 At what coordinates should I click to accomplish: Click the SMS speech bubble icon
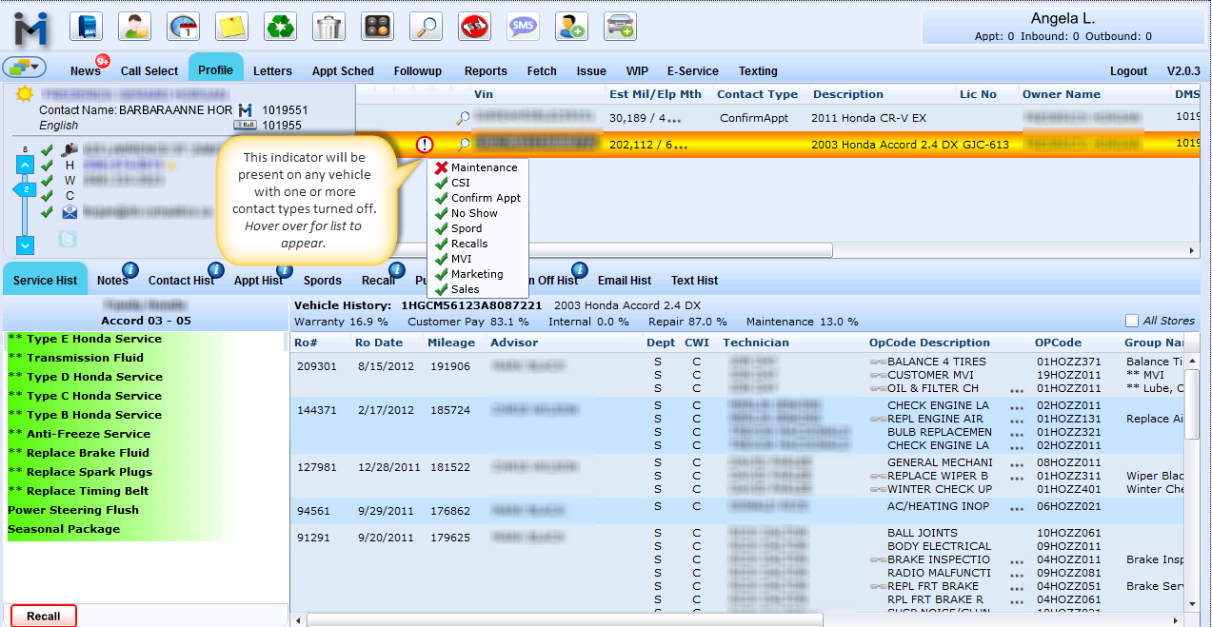[x=523, y=27]
